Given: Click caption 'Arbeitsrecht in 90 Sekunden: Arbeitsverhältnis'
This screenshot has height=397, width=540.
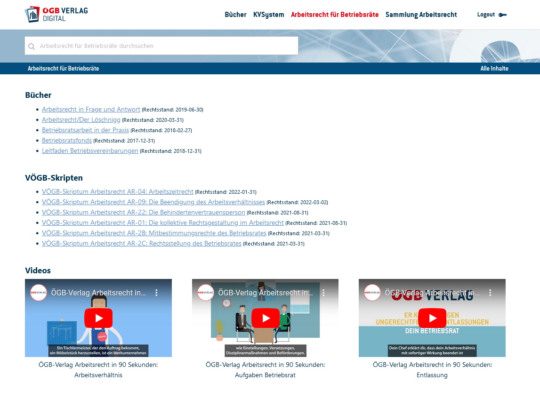Looking at the screenshot, I should click(98, 370).
